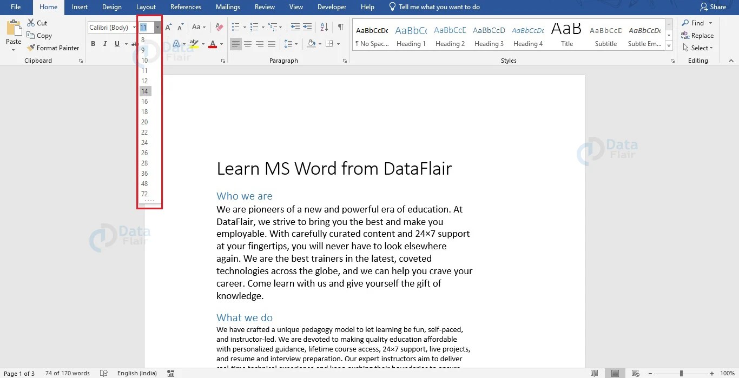The width and height of the screenshot is (739, 378).
Task: Open the File tab
Action: point(16,7)
